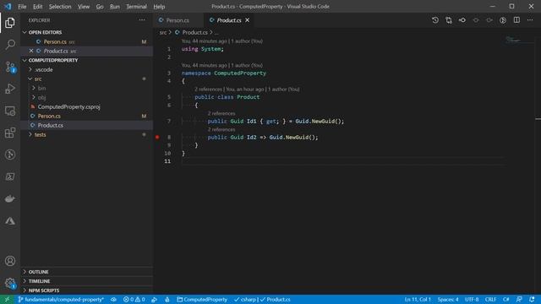Click the errors and warnings count
The width and height of the screenshot is (541, 304).
coord(134,300)
